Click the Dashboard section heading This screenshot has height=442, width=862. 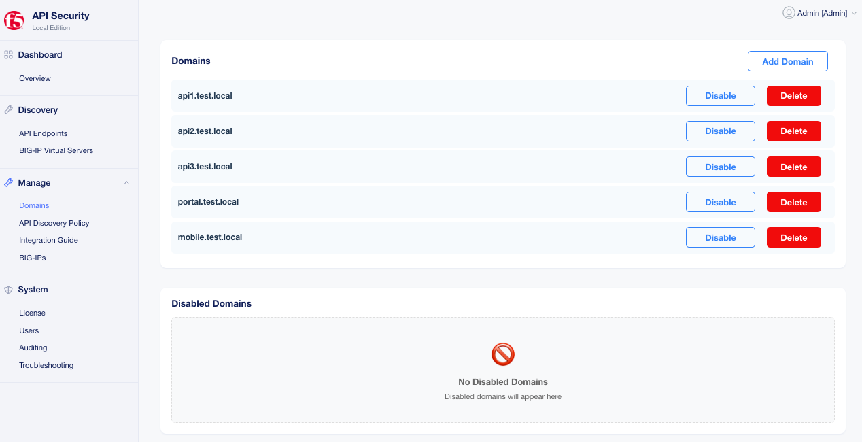(x=40, y=55)
